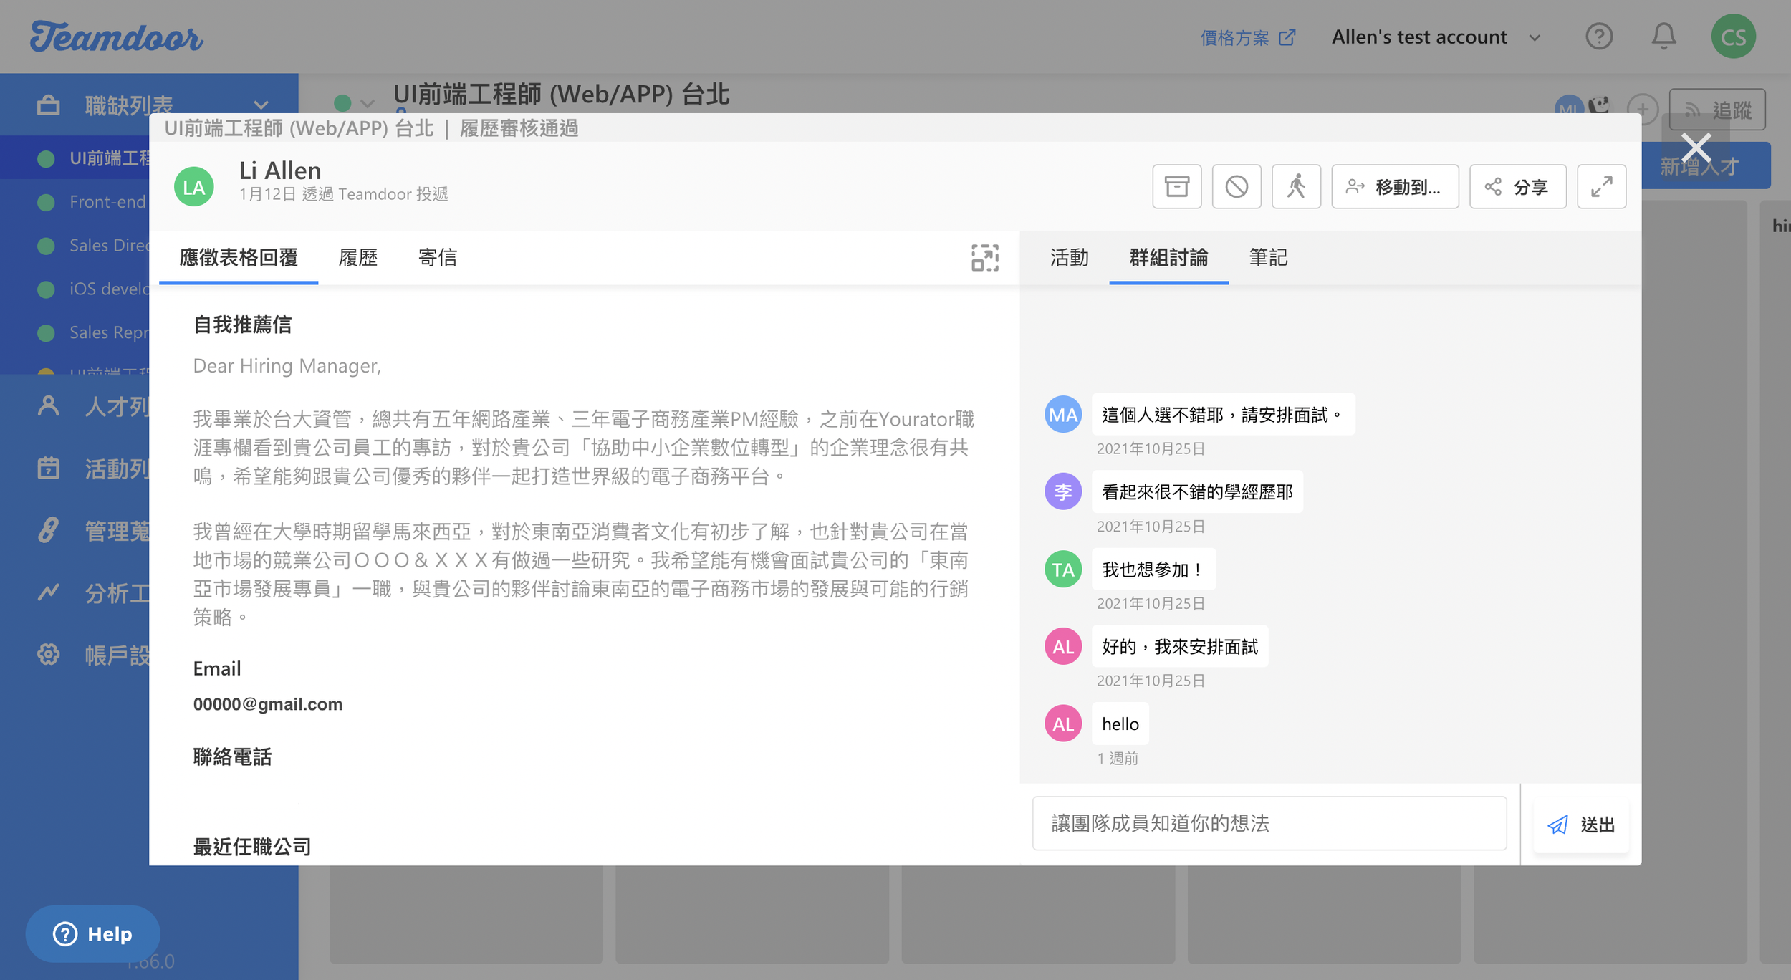Close the candidate dialog with X
Image resolution: width=1791 pixels, height=980 pixels.
pos(1696,148)
